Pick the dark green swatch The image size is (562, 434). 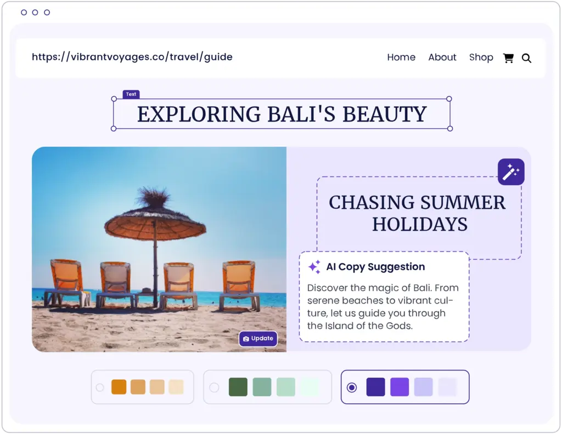coord(238,387)
